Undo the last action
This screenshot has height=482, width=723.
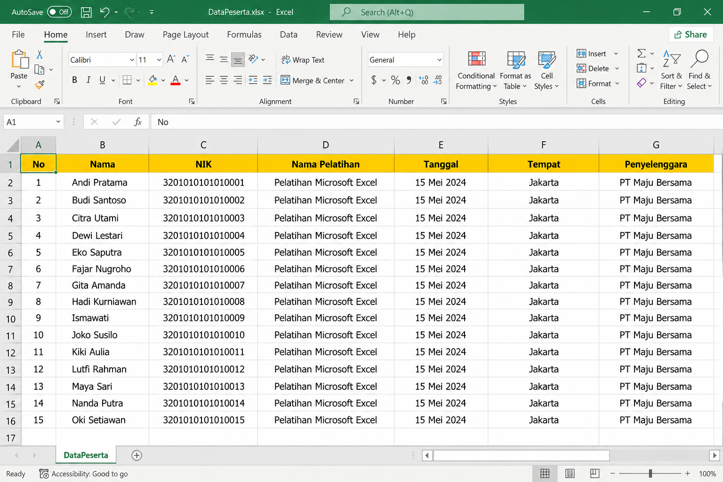[104, 12]
